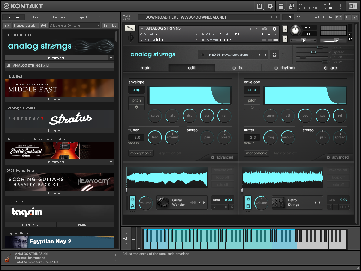Solo the instrument with S button
The width and height of the screenshot is (361, 271).
(285, 29)
